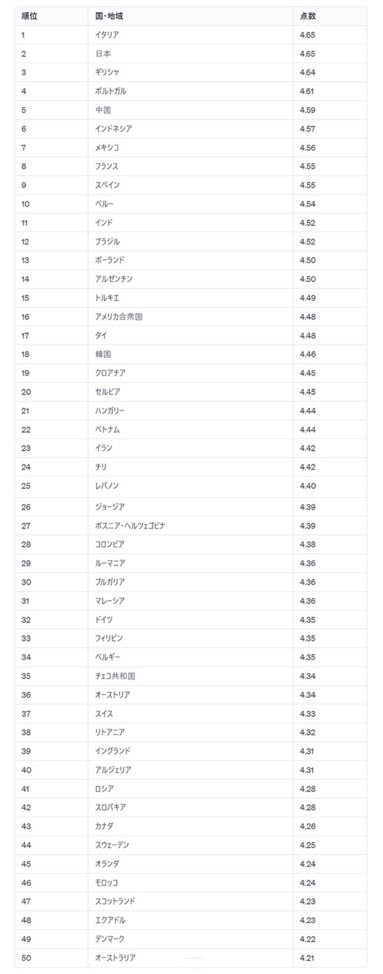This screenshot has height=974, width=383.
Task: Select the 中国 cell
Action: pos(103,110)
